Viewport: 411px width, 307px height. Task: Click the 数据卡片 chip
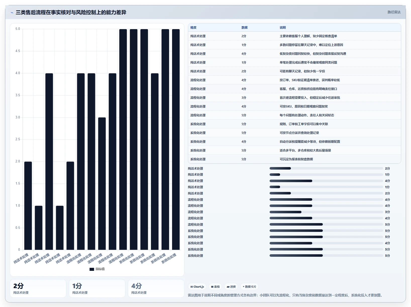(249, 287)
